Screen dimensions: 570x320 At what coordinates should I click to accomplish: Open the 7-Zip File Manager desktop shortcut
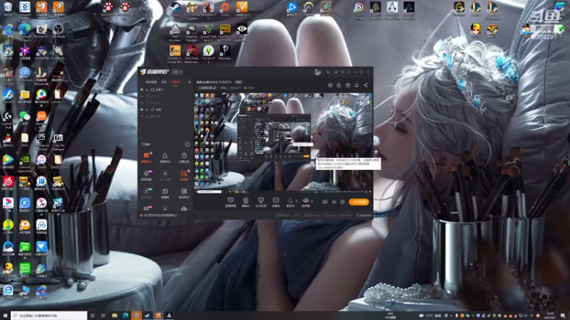tap(58, 142)
